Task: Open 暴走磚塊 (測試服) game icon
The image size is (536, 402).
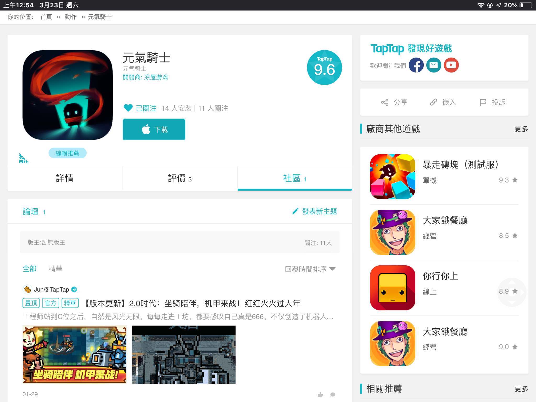Action: tap(393, 177)
